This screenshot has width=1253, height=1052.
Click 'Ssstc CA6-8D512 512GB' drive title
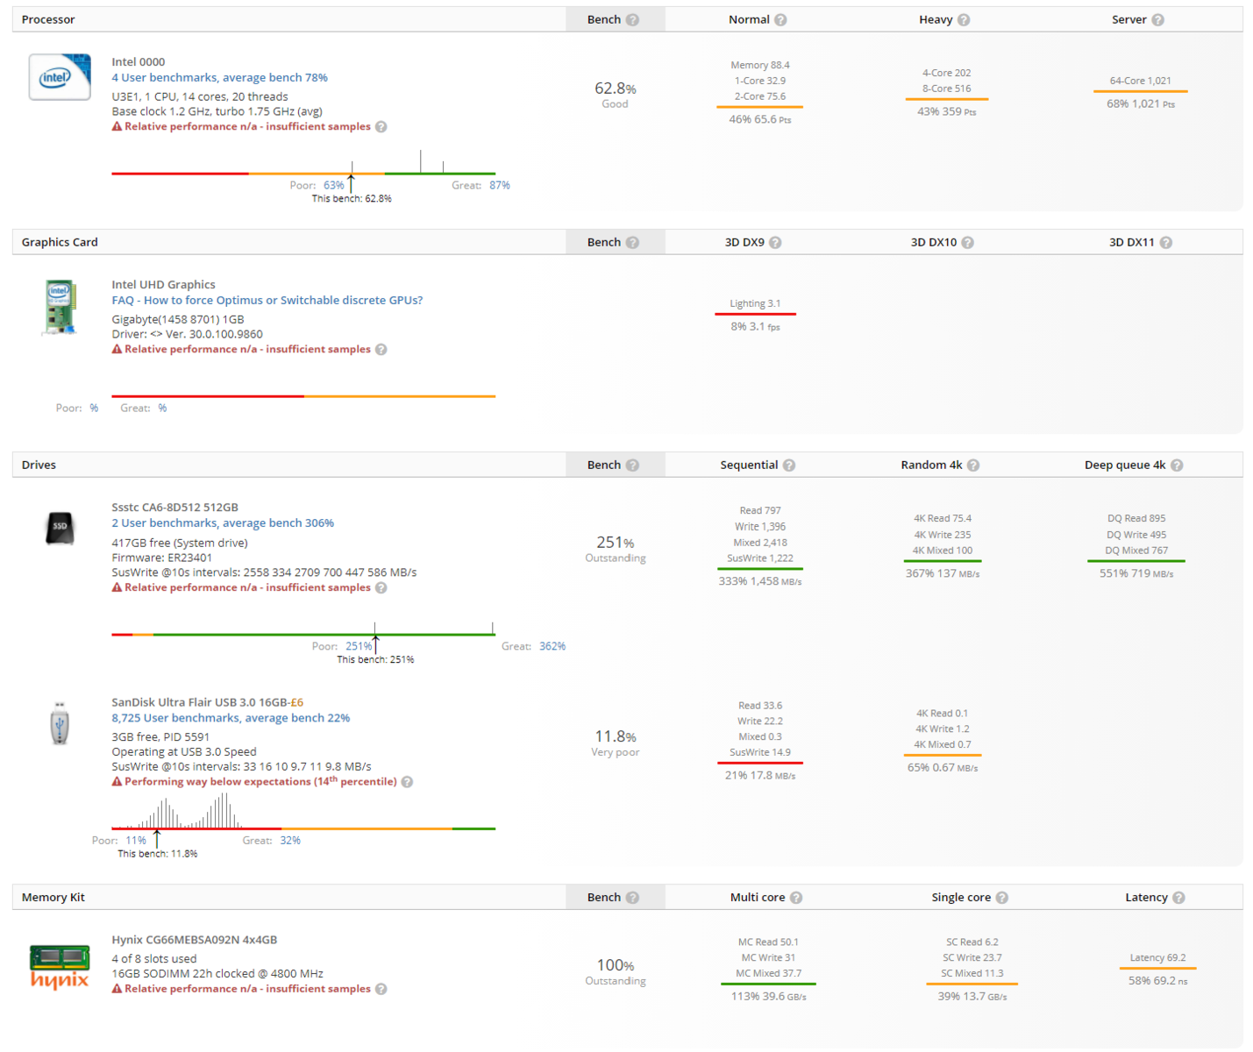pos(174,508)
